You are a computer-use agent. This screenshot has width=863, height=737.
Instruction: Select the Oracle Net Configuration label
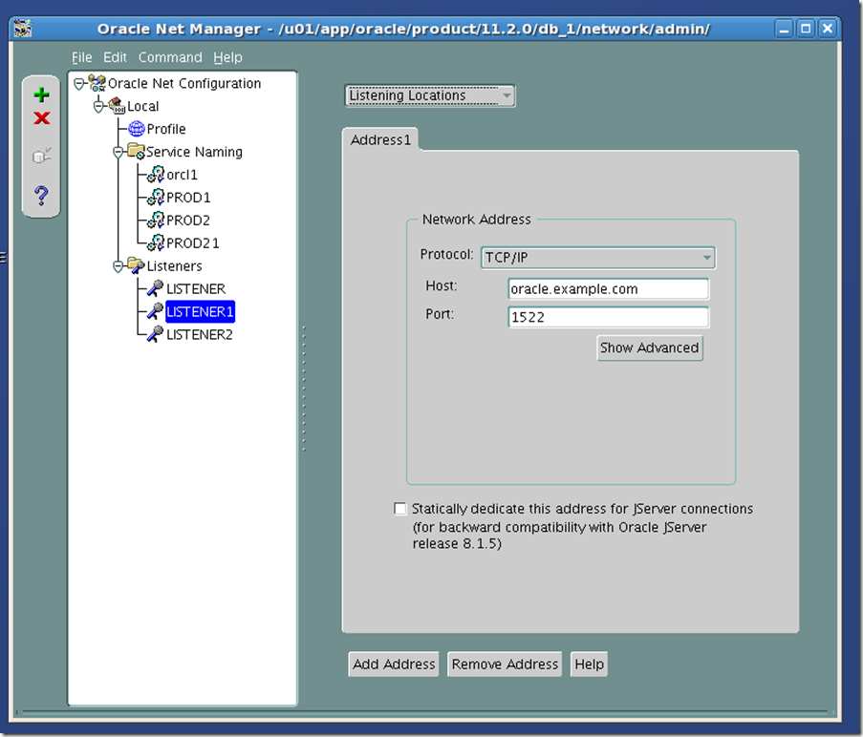[x=184, y=84]
